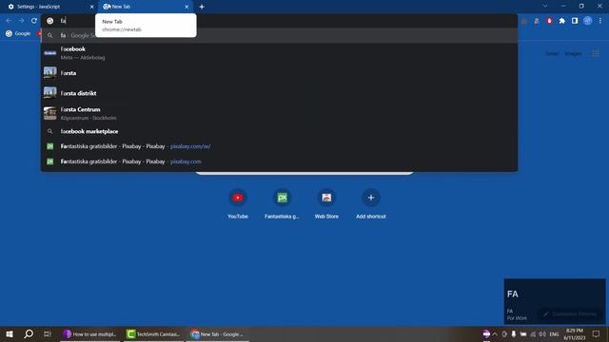Open the Windows Start menu
The image size is (609, 342).
(x=10, y=333)
